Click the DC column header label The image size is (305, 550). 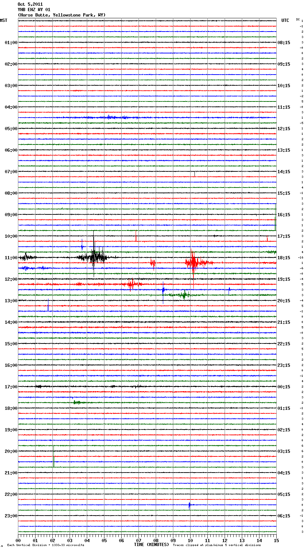pos(298,19)
